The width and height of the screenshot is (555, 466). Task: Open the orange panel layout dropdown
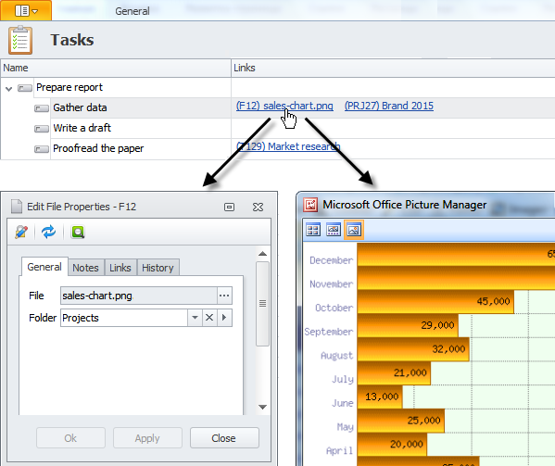click(26, 10)
